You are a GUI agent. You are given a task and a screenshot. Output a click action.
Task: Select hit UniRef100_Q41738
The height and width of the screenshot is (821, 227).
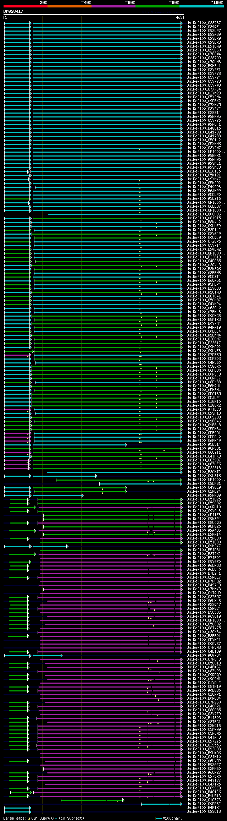[x=204, y=136]
